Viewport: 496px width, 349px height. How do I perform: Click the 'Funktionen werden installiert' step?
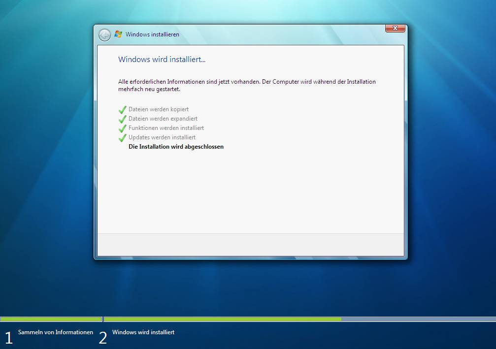pos(166,128)
